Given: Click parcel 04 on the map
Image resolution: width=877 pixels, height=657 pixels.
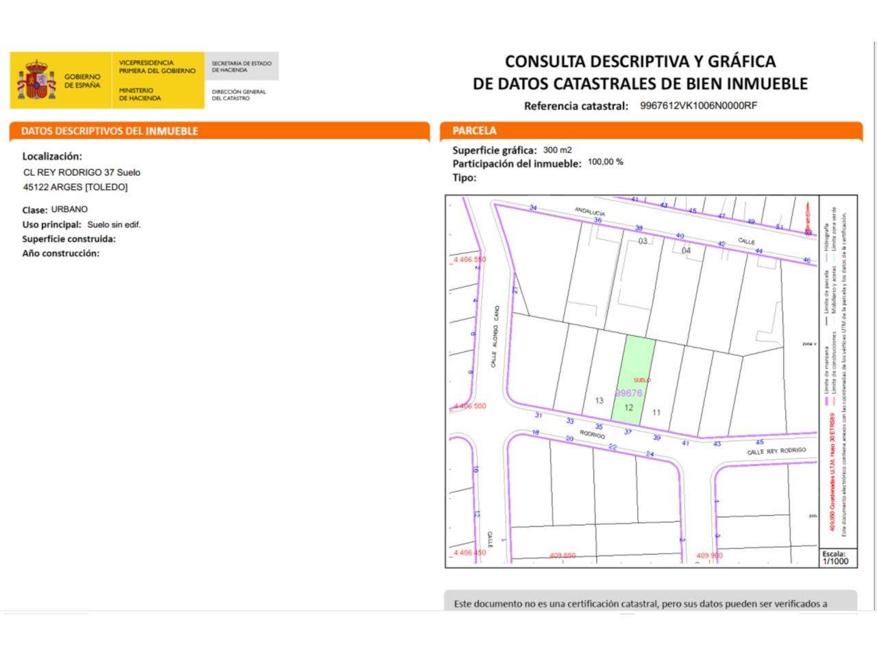Looking at the screenshot, I should 686,250.
